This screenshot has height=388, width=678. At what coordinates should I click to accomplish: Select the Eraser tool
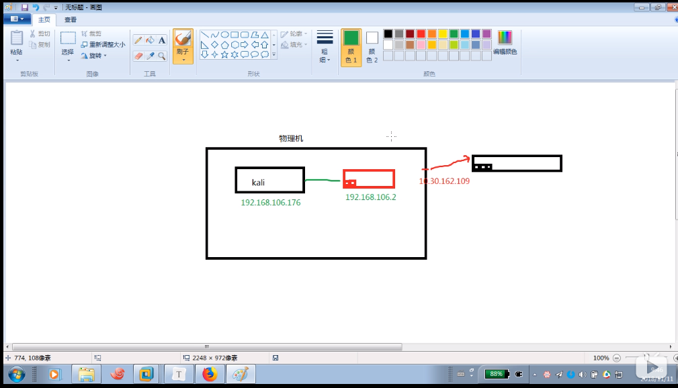tap(138, 56)
